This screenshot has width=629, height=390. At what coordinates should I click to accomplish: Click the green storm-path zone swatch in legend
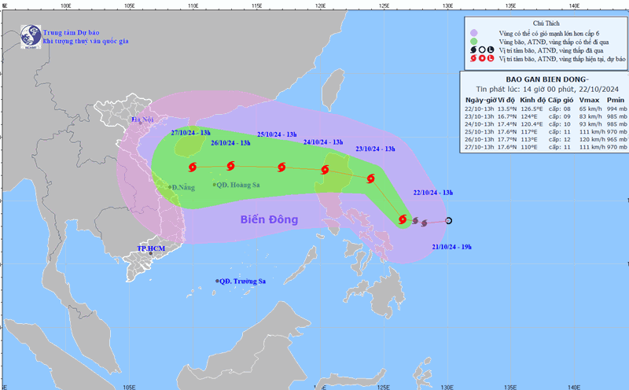click(x=473, y=42)
